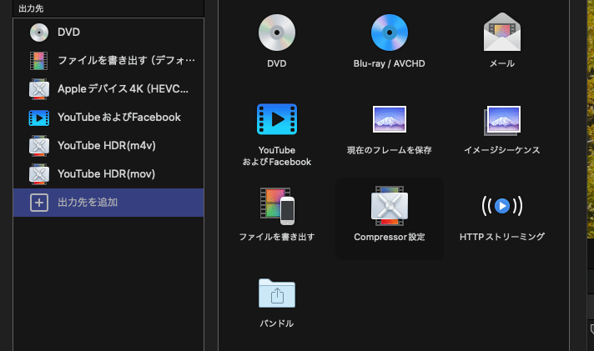Click the DVD disc icon in the sidebar list

click(39, 33)
